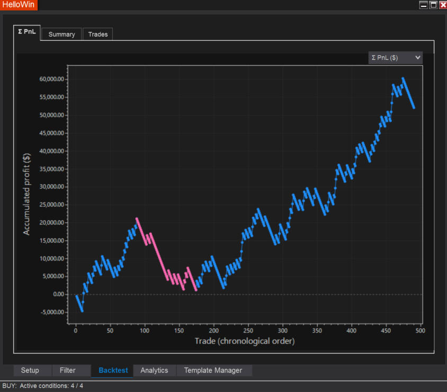Click the 'Trade (chronological order)' axis title
The image size is (447, 392).
244,341
